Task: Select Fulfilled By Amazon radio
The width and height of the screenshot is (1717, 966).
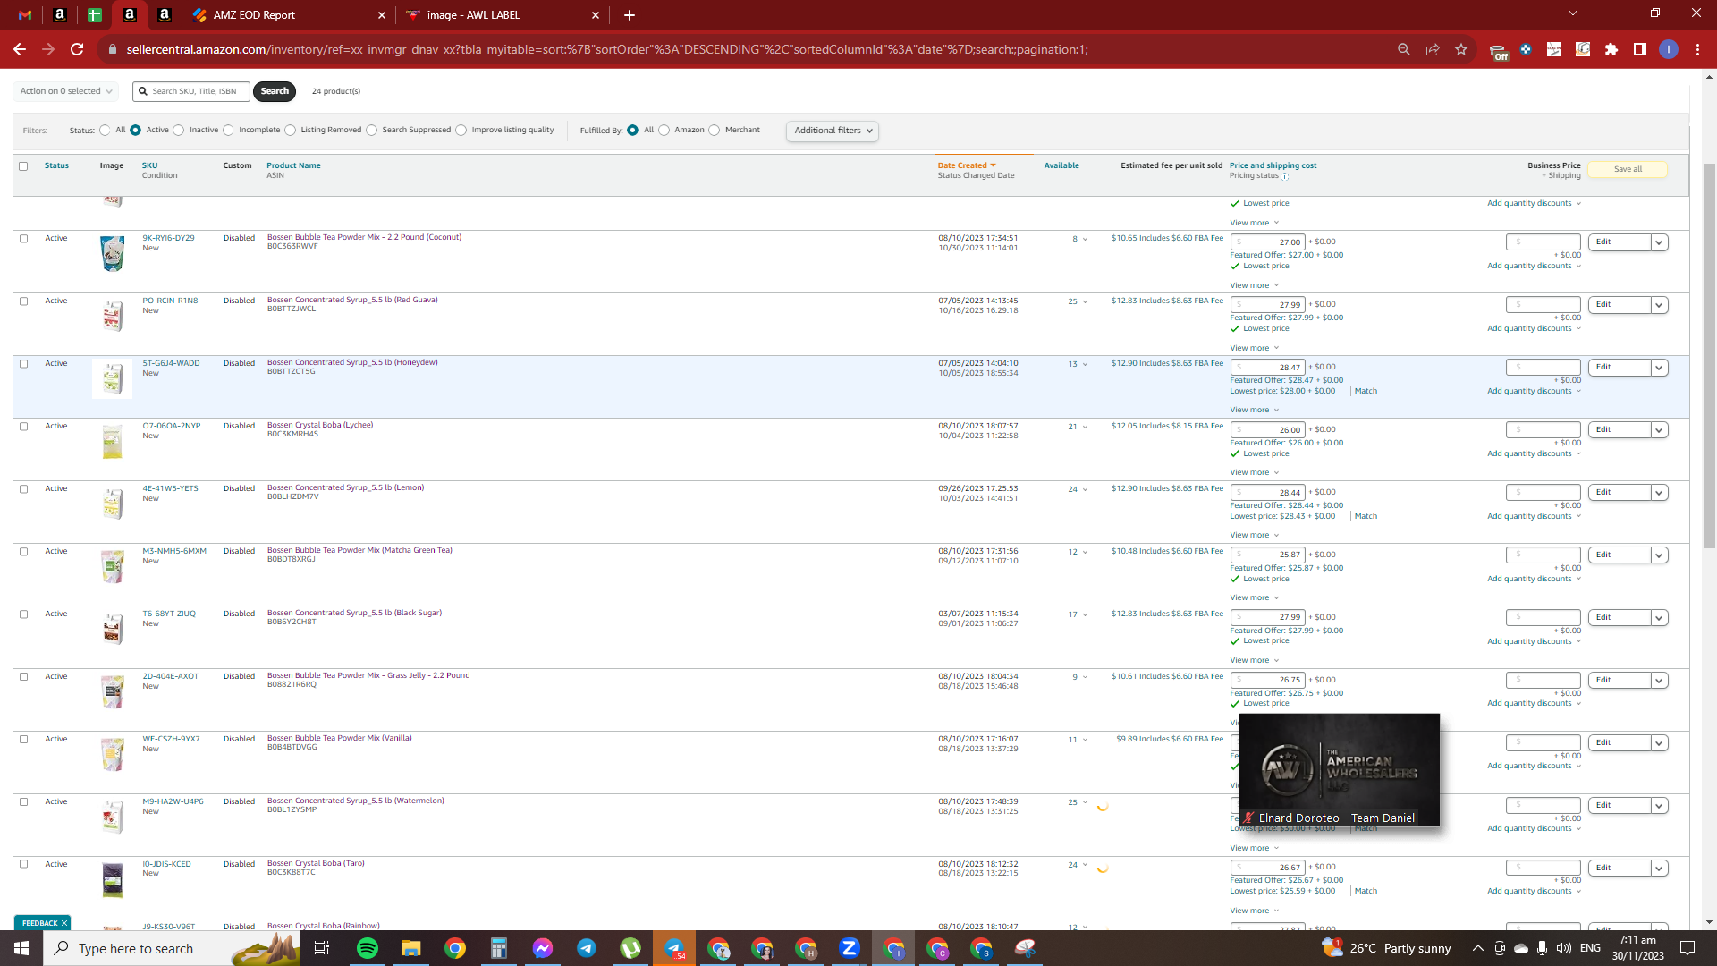Action: point(664,131)
